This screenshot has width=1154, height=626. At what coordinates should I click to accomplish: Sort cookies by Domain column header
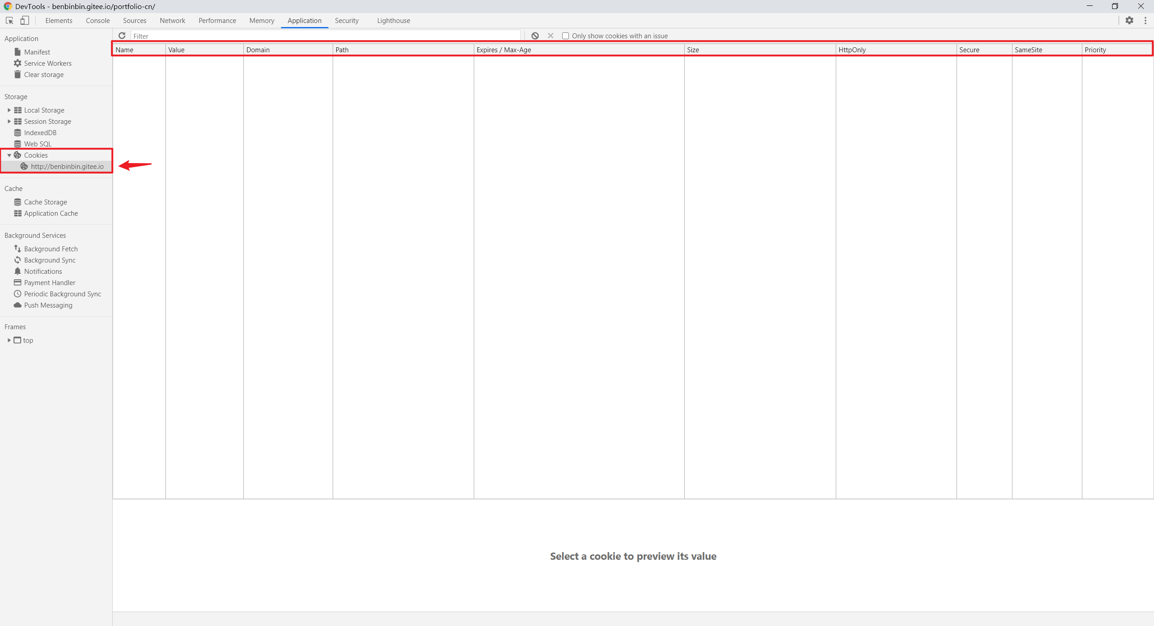(288, 50)
